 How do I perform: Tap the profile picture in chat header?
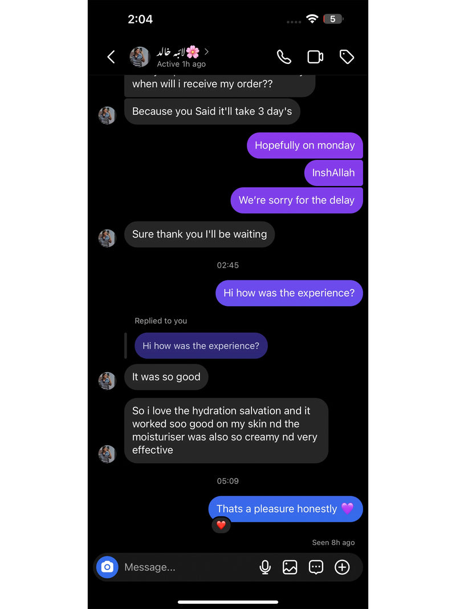point(140,57)
